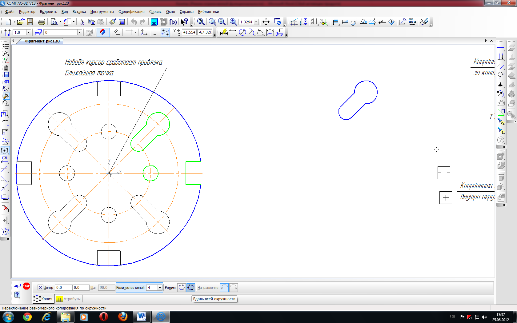Expand the layer number dropdown showing 0

[79, 32]
